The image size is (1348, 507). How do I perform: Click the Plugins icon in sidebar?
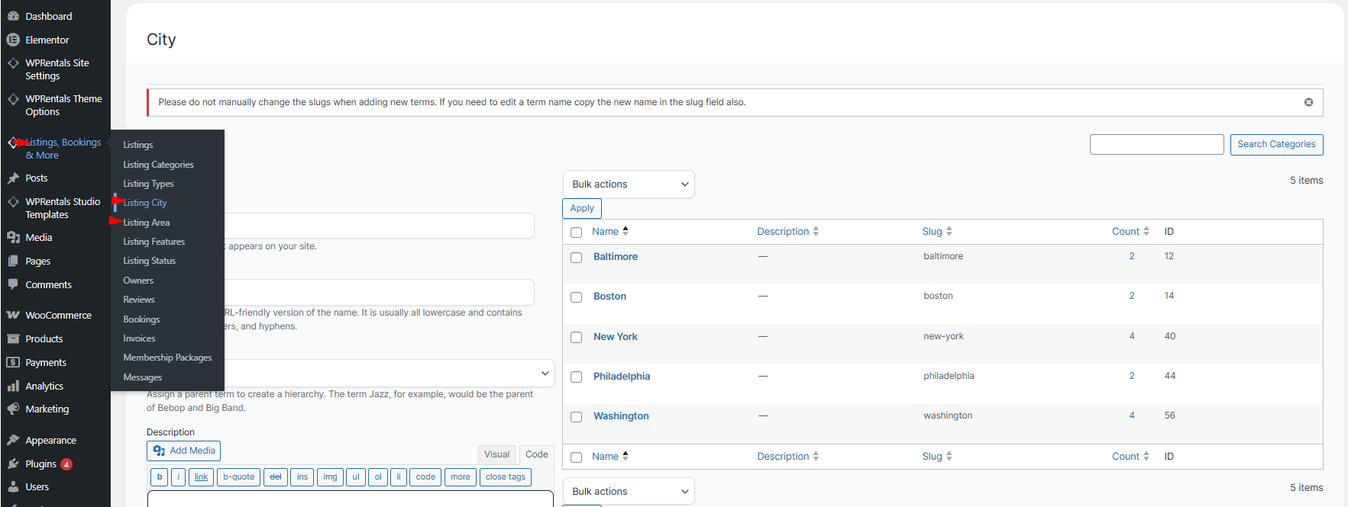click(x=13, y=464)
